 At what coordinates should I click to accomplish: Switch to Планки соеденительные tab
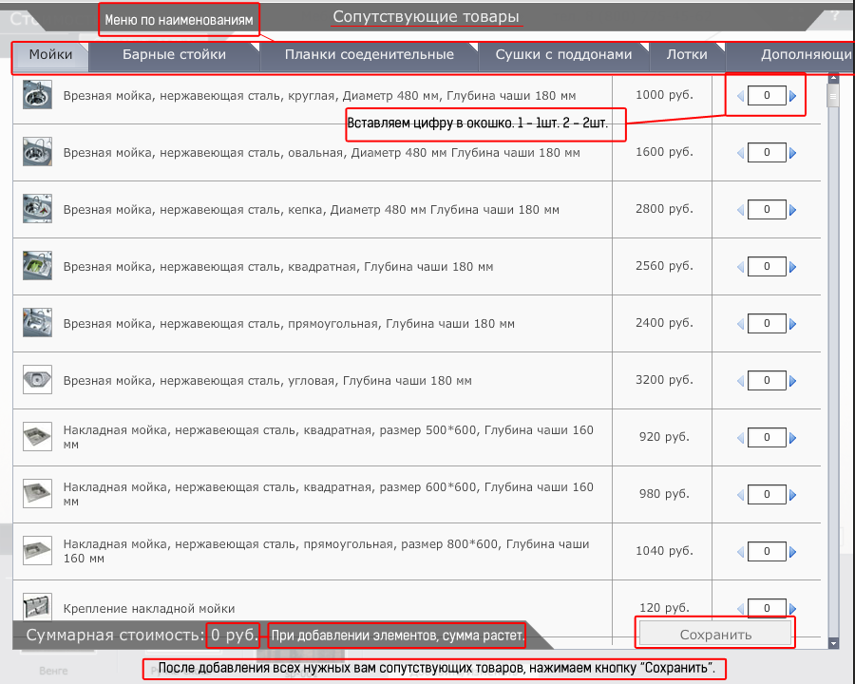point(369,55)
